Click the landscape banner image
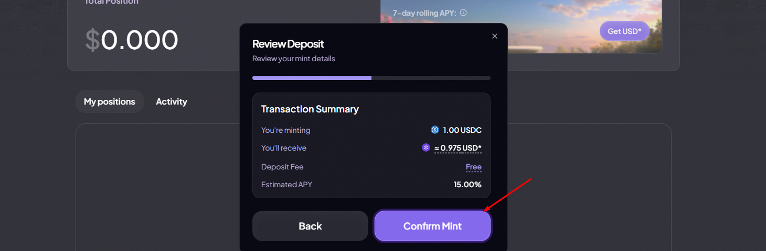This screenshot has width=766, height=251. pos(551,37)
